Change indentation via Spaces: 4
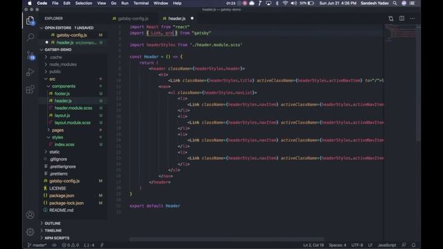Screen dimensions: 443x249 click(337, 245)
